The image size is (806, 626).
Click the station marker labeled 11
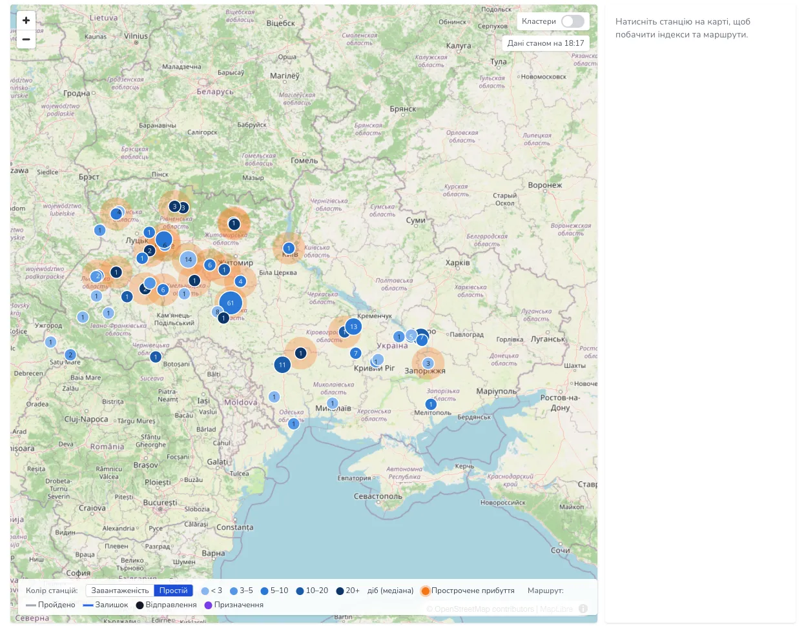click(x=282, y=365)
